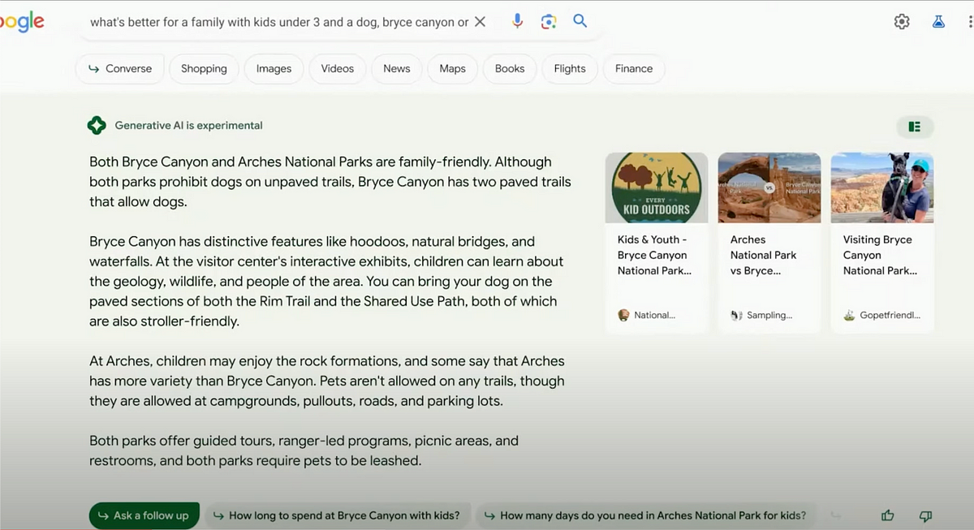Clear the search query with X
The height and width of the screenshot is (530, 974).
click(481, 22)
